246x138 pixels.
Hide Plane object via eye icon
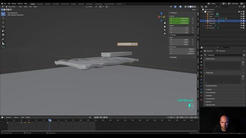click(x=241, y=16)
